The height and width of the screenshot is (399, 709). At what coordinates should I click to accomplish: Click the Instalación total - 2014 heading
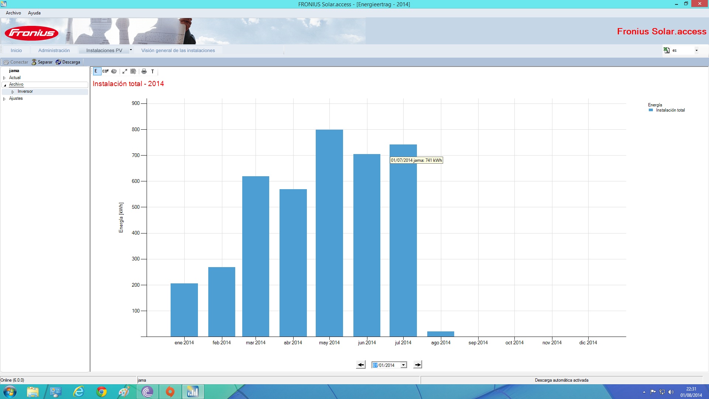pyautogui.click(x=128, y=84)
